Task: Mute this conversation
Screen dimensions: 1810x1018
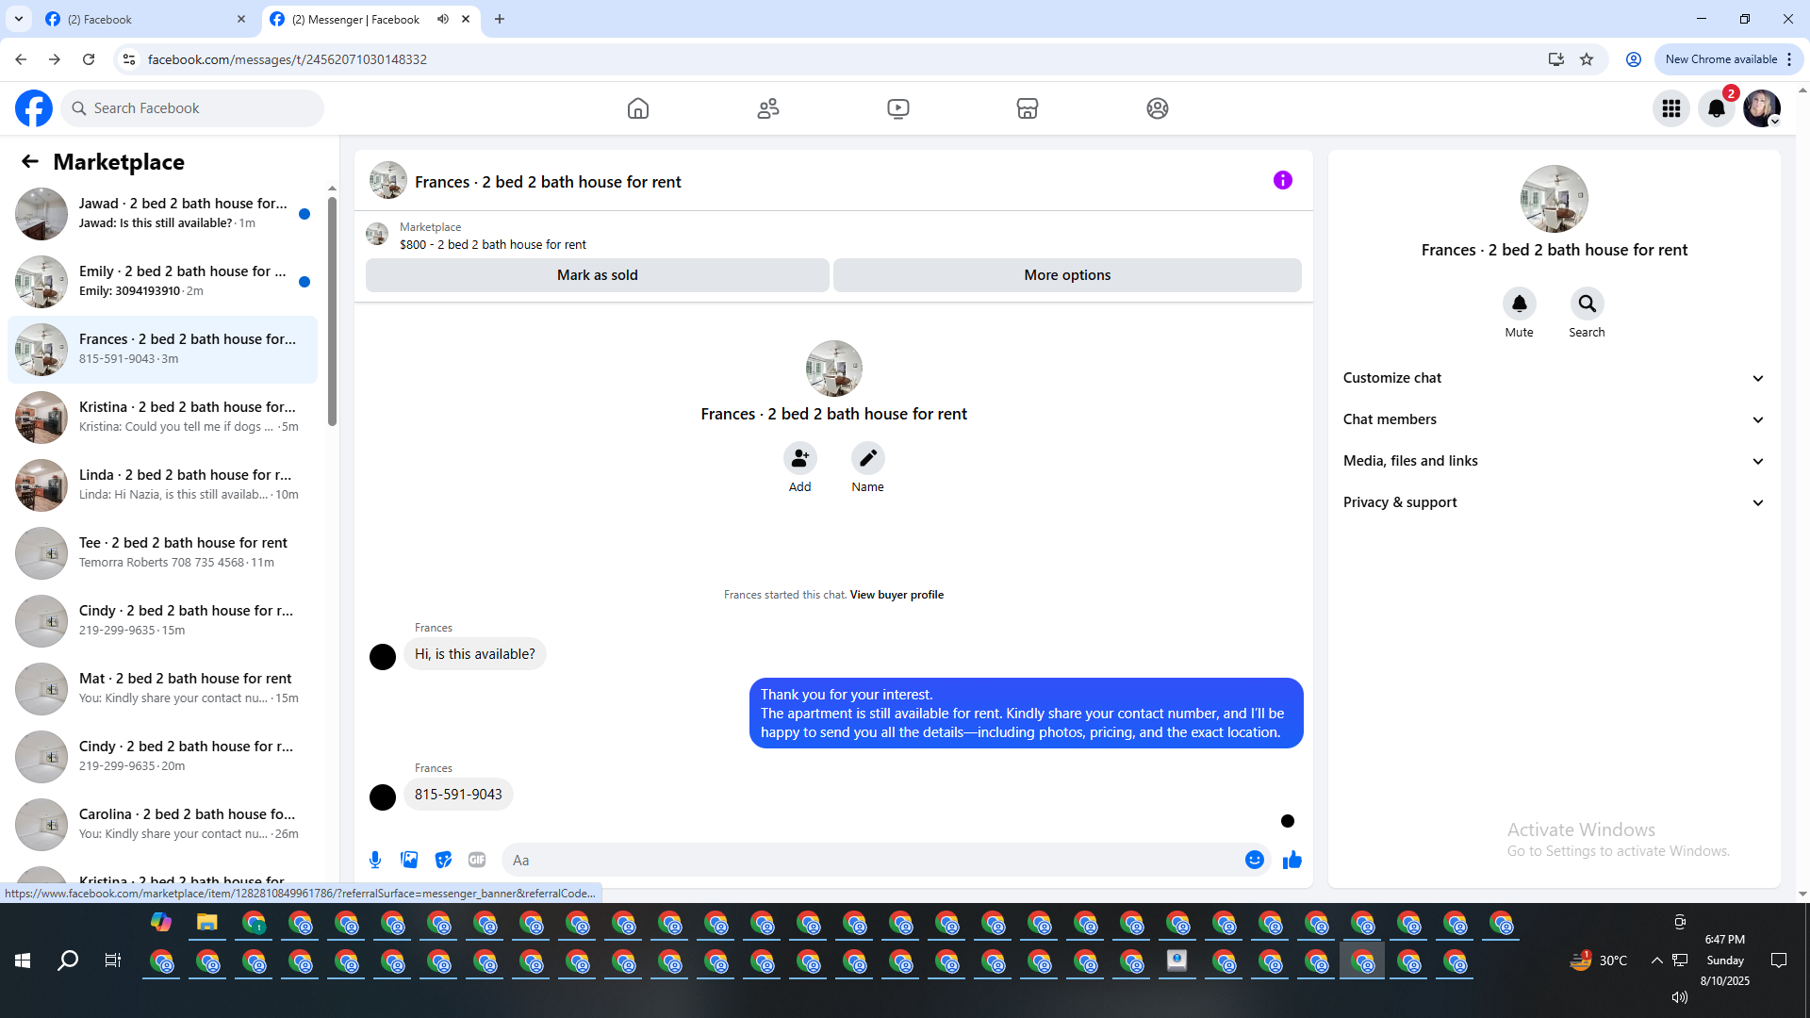Action: [1519, 304]
